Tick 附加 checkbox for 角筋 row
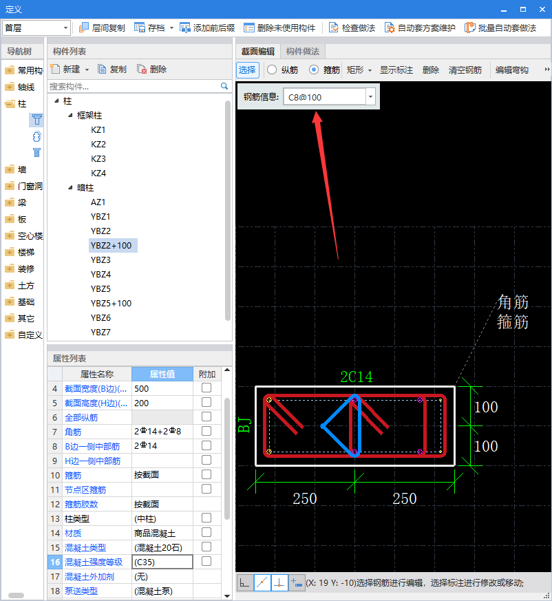 pos(206,431)
